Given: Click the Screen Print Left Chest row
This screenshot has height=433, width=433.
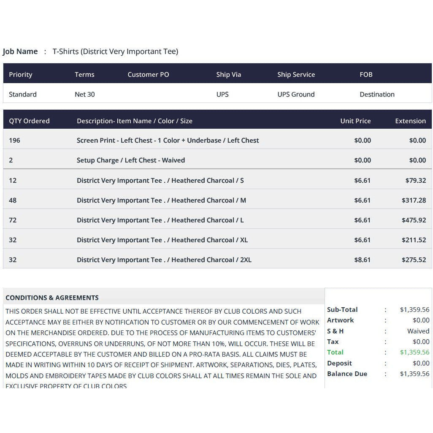Looking at the screenshot, I should (217, 140).
